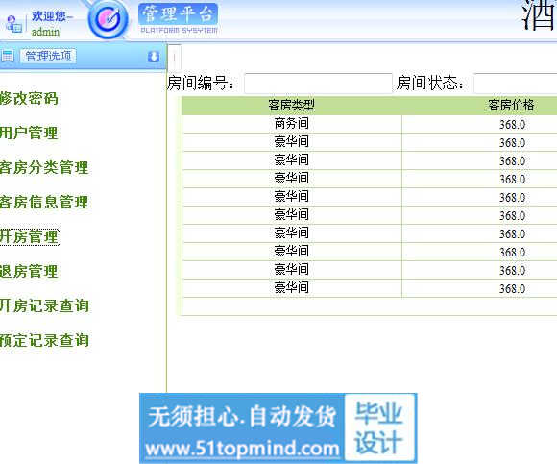This screenshot has height=464, width=557.
Task: Open 退房管理 page
Action: click(29, 272)
